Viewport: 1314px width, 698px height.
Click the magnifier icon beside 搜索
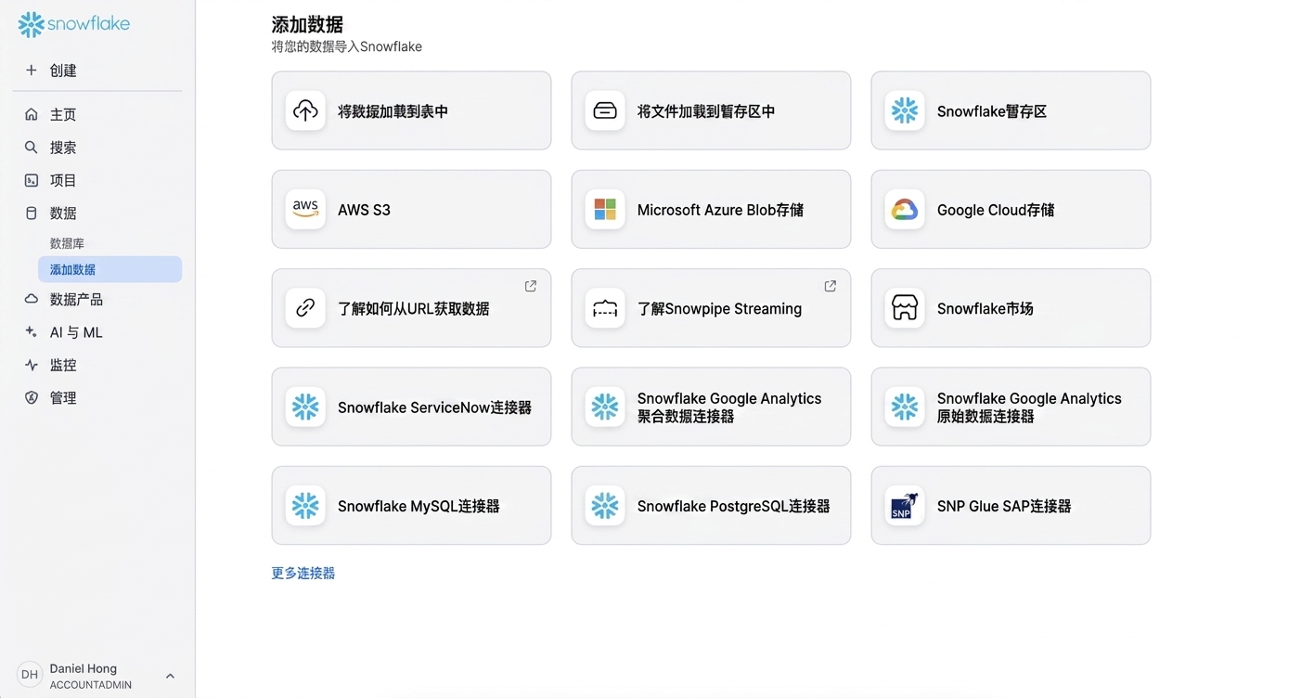(x=32, y=148)
